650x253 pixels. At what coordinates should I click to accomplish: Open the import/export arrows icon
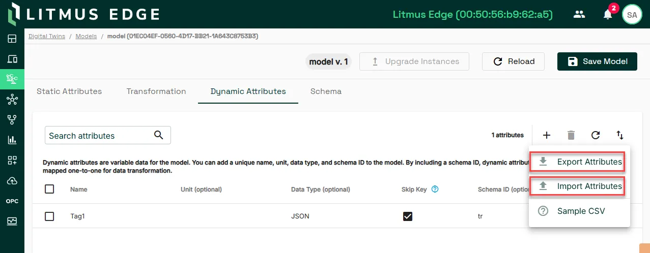(620, 135)
